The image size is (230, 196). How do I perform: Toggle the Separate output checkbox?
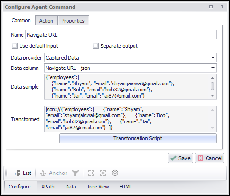pos(96,46)
